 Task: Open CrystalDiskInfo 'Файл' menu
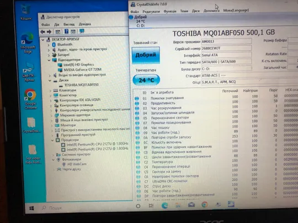[x=135, y=12]
